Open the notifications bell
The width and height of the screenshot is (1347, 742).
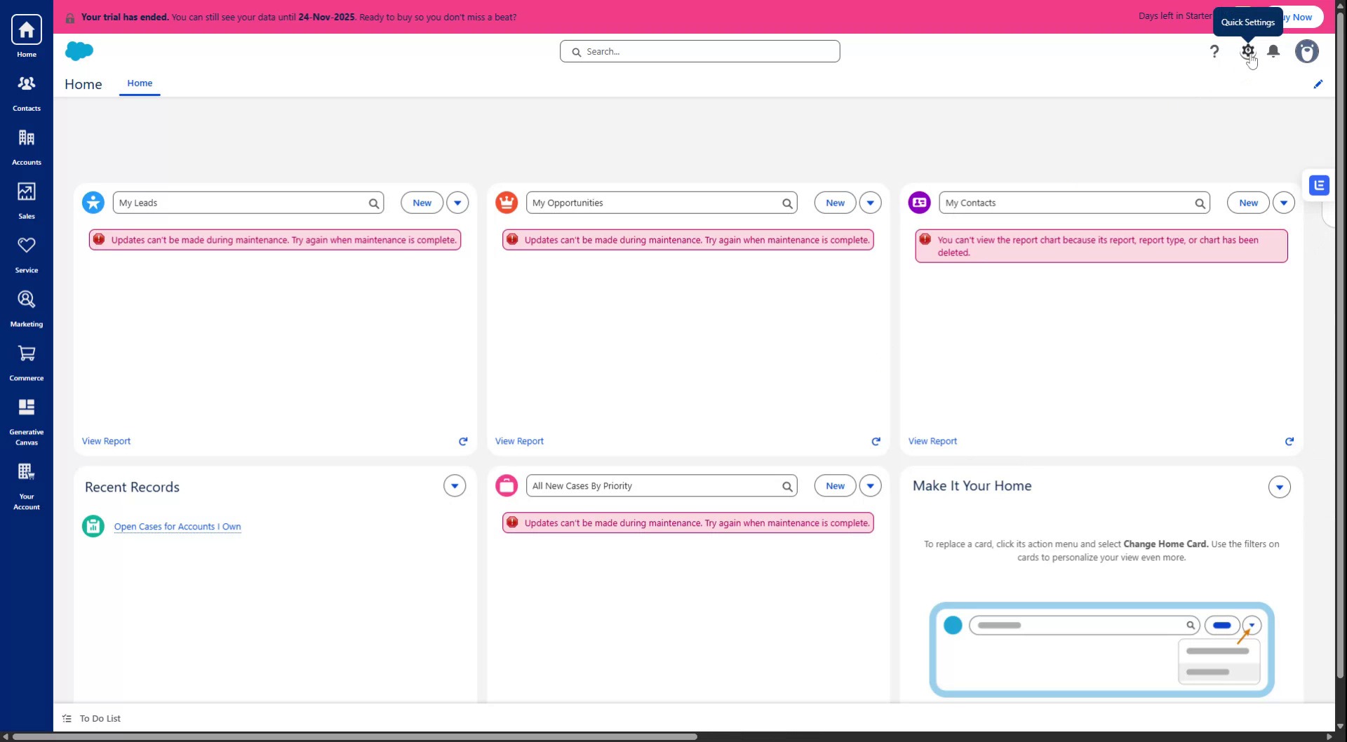(x=1273, y=50)
